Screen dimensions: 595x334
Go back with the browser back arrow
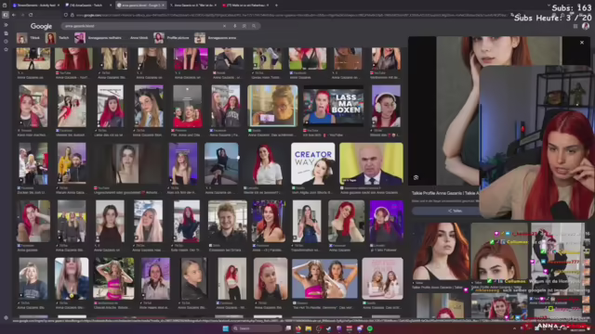14,15
